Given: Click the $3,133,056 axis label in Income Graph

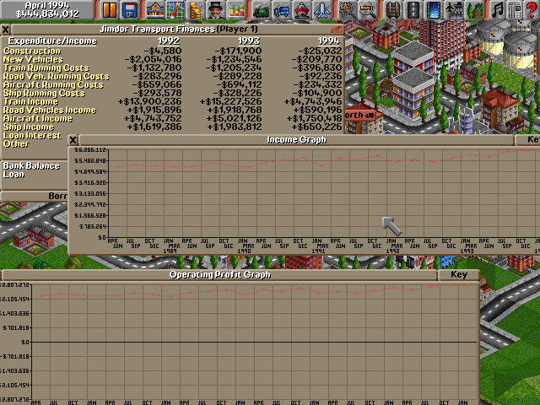Looking at the screenshot, I should coord(90,193).
